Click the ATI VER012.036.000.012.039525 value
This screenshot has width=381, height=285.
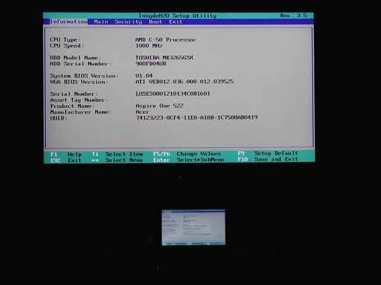185,82
